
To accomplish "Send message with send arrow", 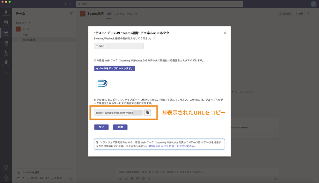I will [x=276, y=179].
